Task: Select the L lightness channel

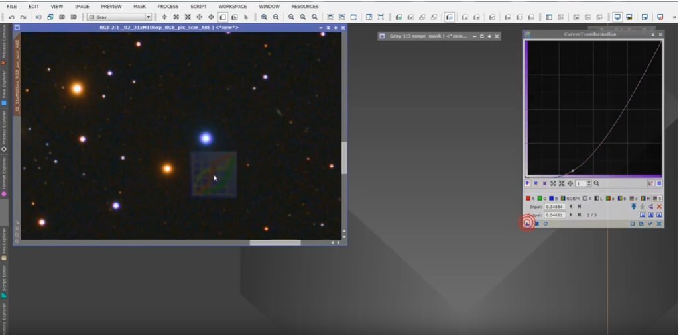Action: click(599, 199)
